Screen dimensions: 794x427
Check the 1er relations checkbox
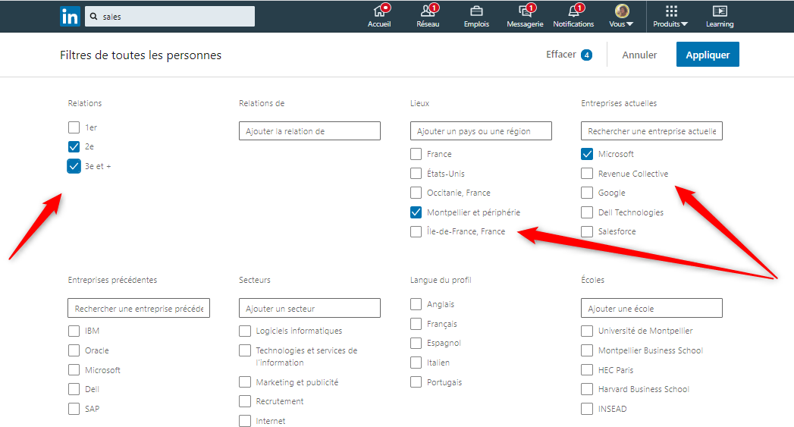(74, 127)
